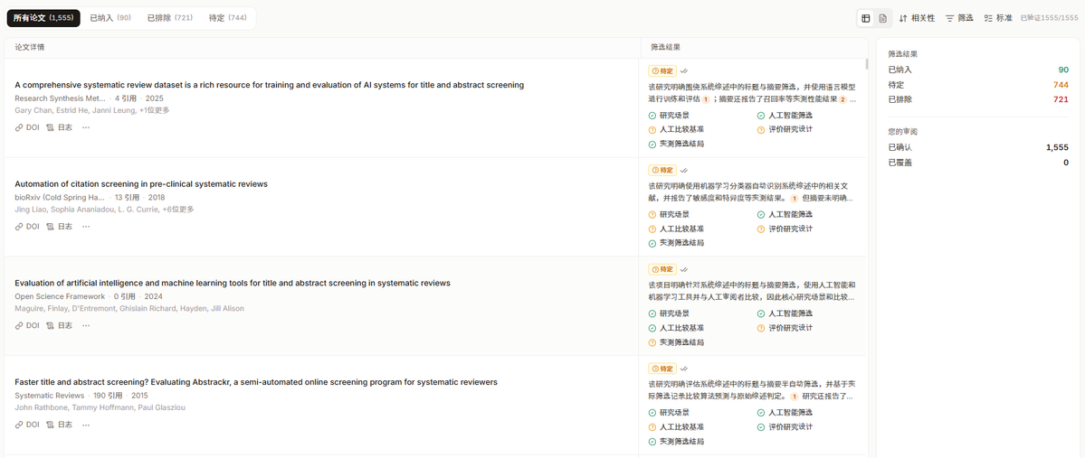Click double-check confirm icon on Automation of citation row
Image resolution: width=1085 pixels, height=458 pixels.
683,170
